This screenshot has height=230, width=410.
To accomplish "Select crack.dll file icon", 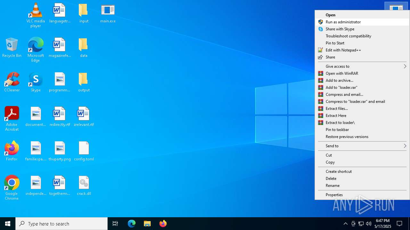I will coord(84,186).
